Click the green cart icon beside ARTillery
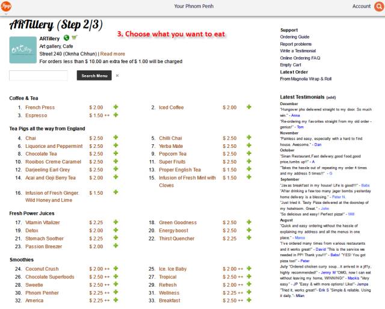385x309 pixels. tap(75, 38)
